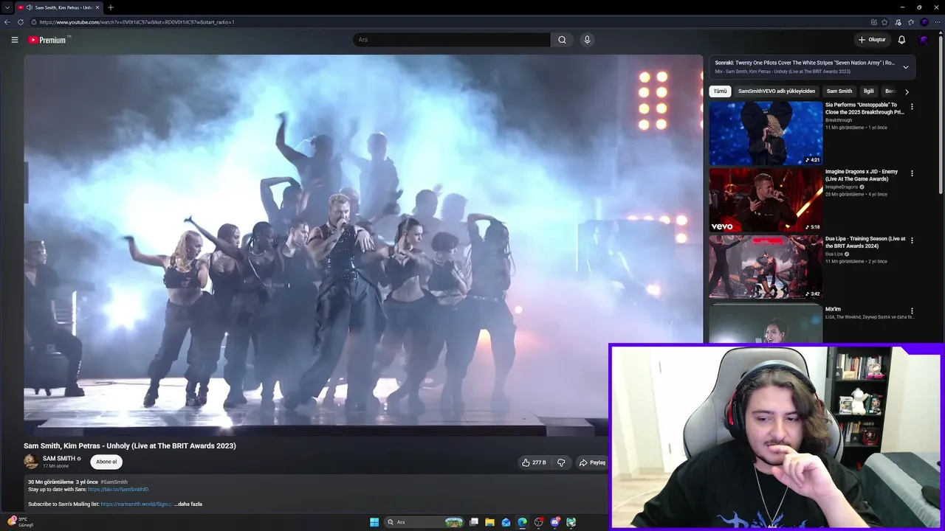
Task: Open Sam Smith channel avatar
Action: [x=31, y=462]
